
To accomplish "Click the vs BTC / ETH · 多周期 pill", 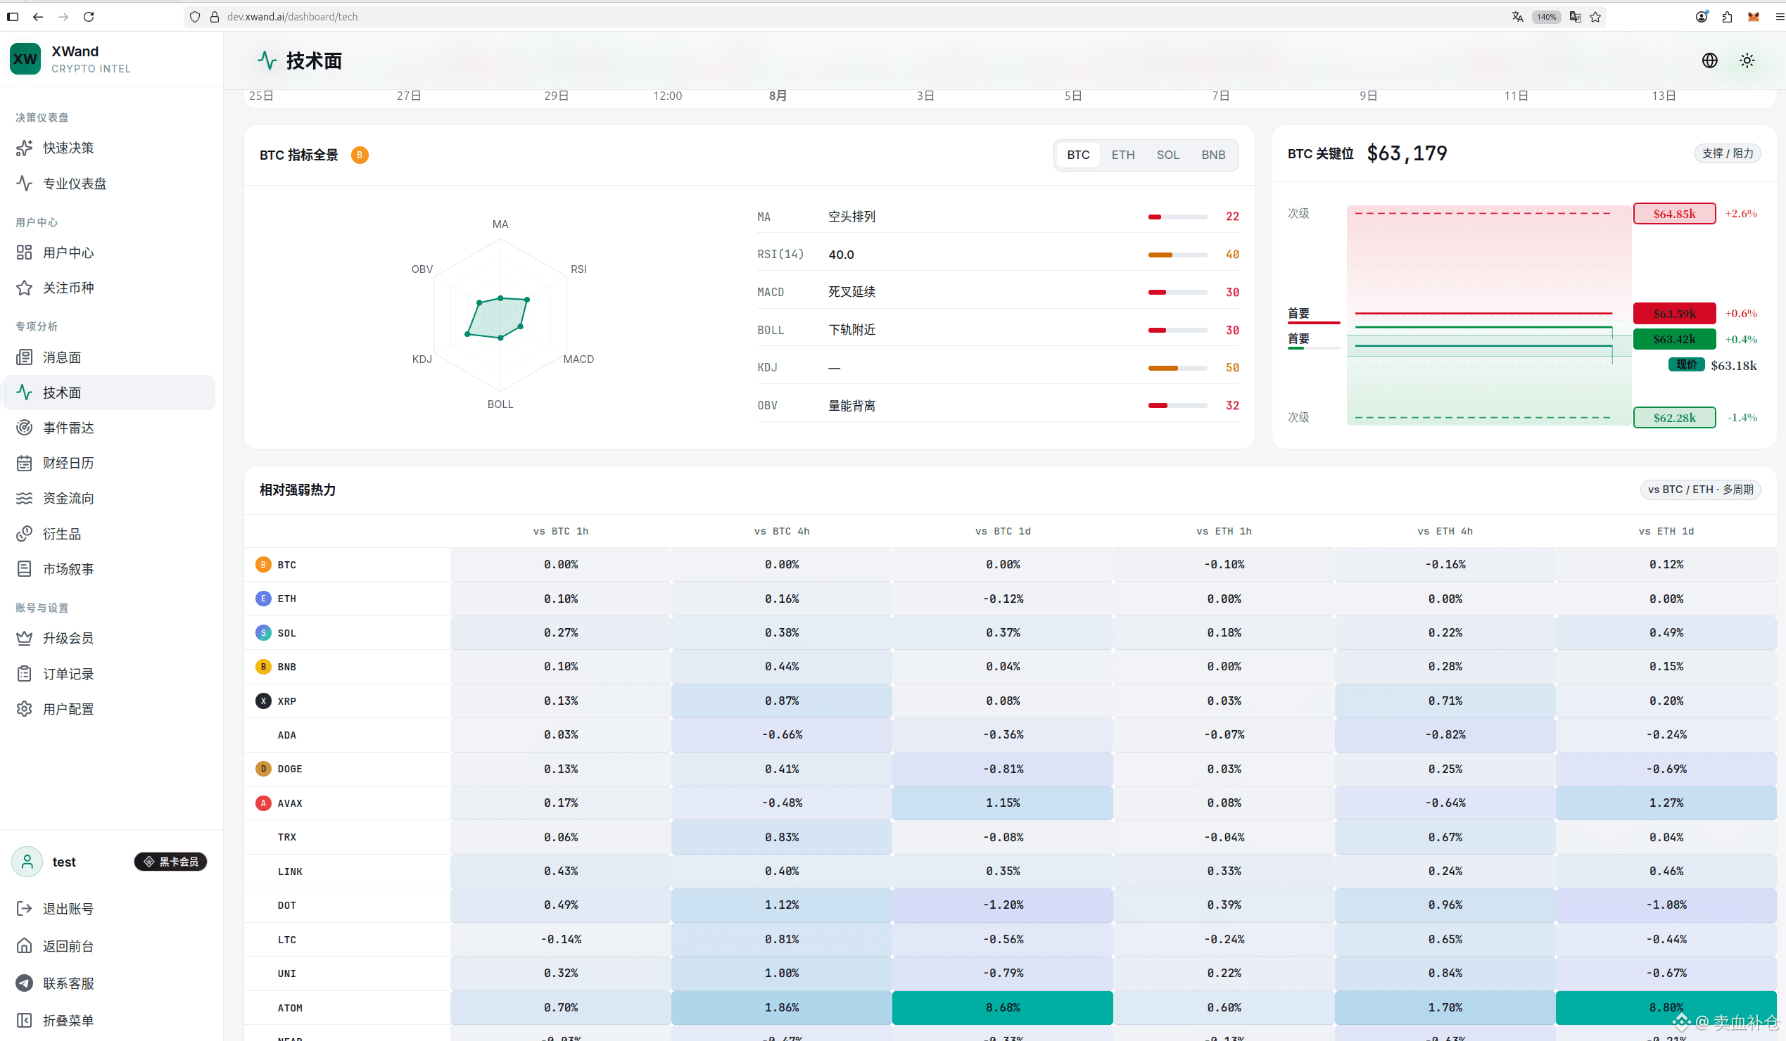I will 1701,490.
